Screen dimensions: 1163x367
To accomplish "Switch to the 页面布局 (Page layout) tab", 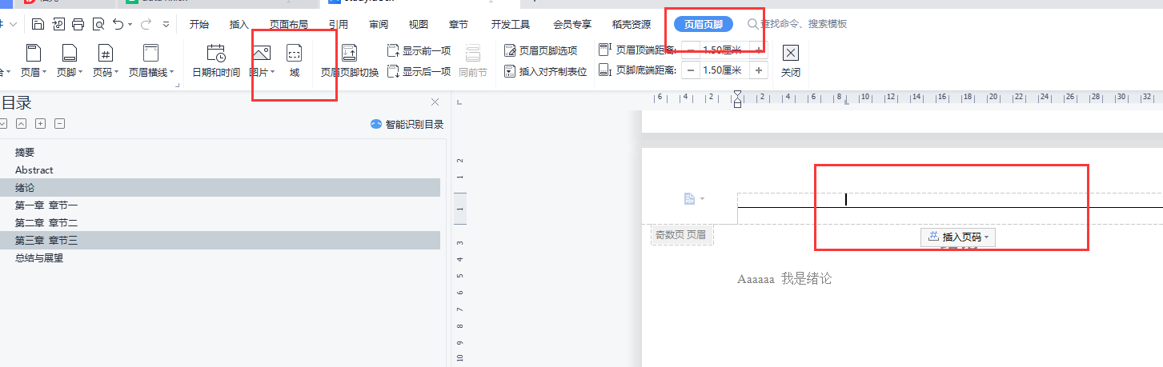I will pos(288,24).
